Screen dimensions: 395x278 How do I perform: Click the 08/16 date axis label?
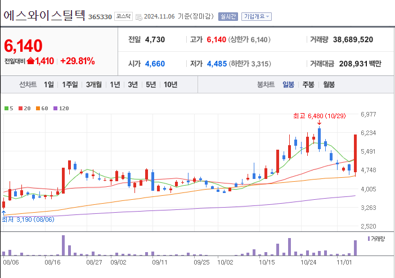53,262
